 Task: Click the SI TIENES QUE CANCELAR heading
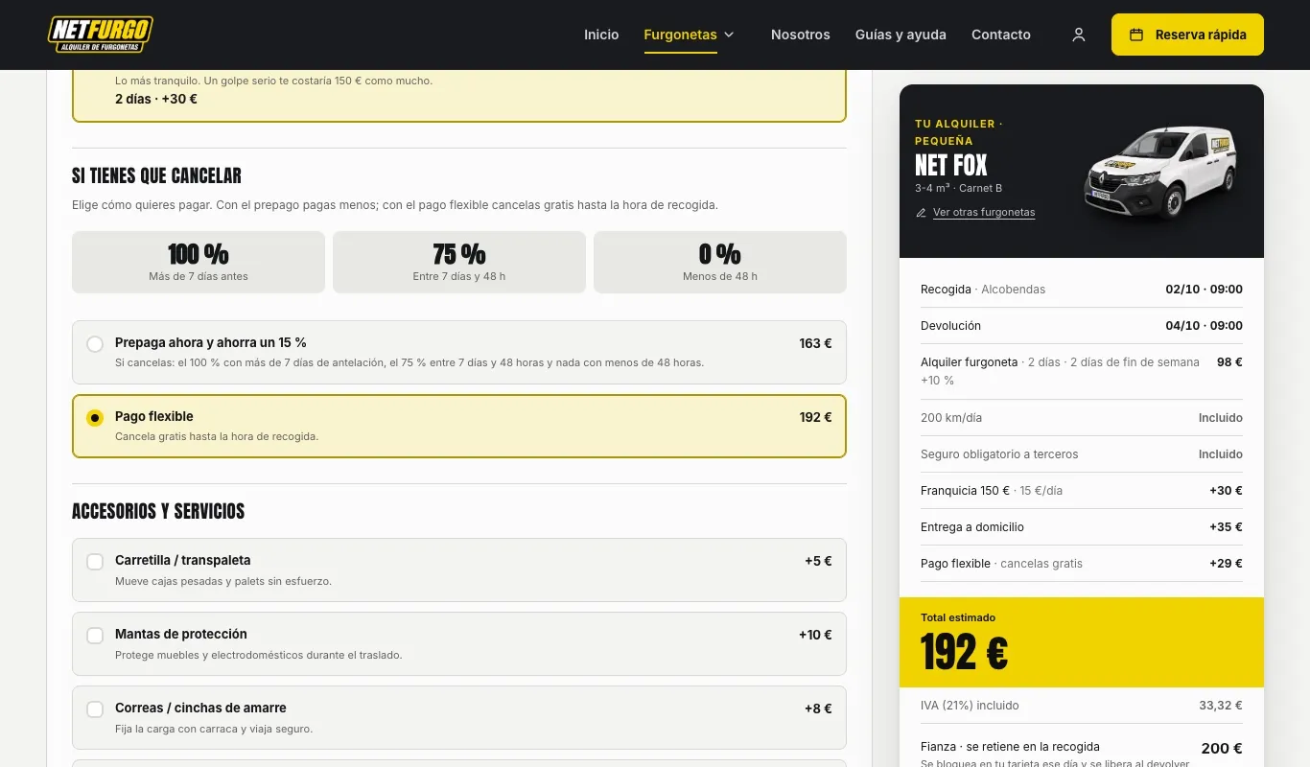(156, 175)
